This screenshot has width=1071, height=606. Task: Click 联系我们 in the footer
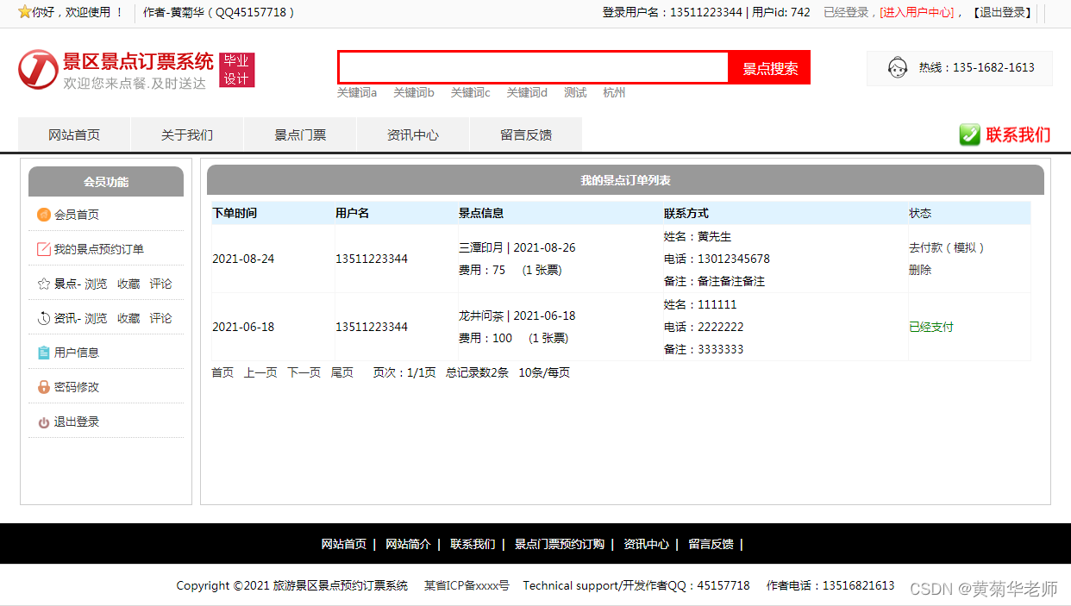tap(473, 544)
